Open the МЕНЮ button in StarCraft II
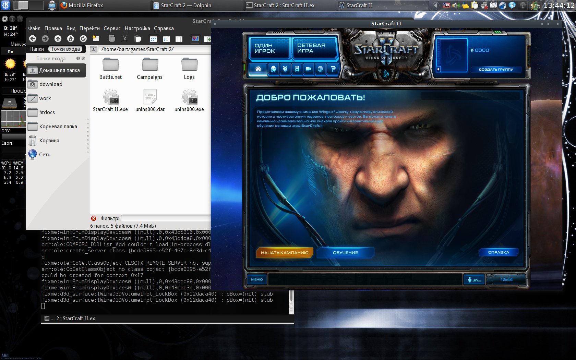576x360 pixels. pos(257,279)
